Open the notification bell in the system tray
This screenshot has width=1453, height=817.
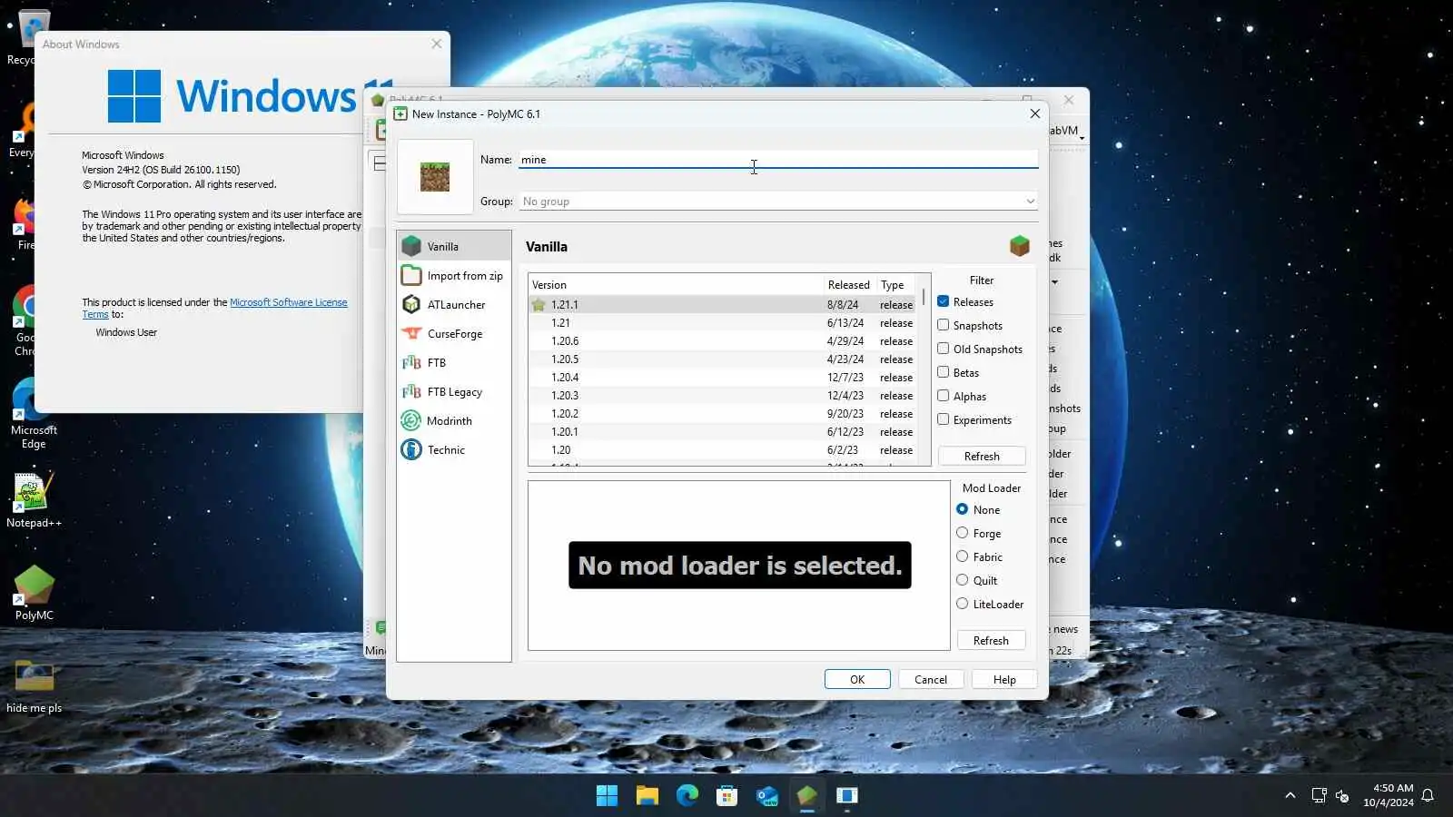(1428, 795)
